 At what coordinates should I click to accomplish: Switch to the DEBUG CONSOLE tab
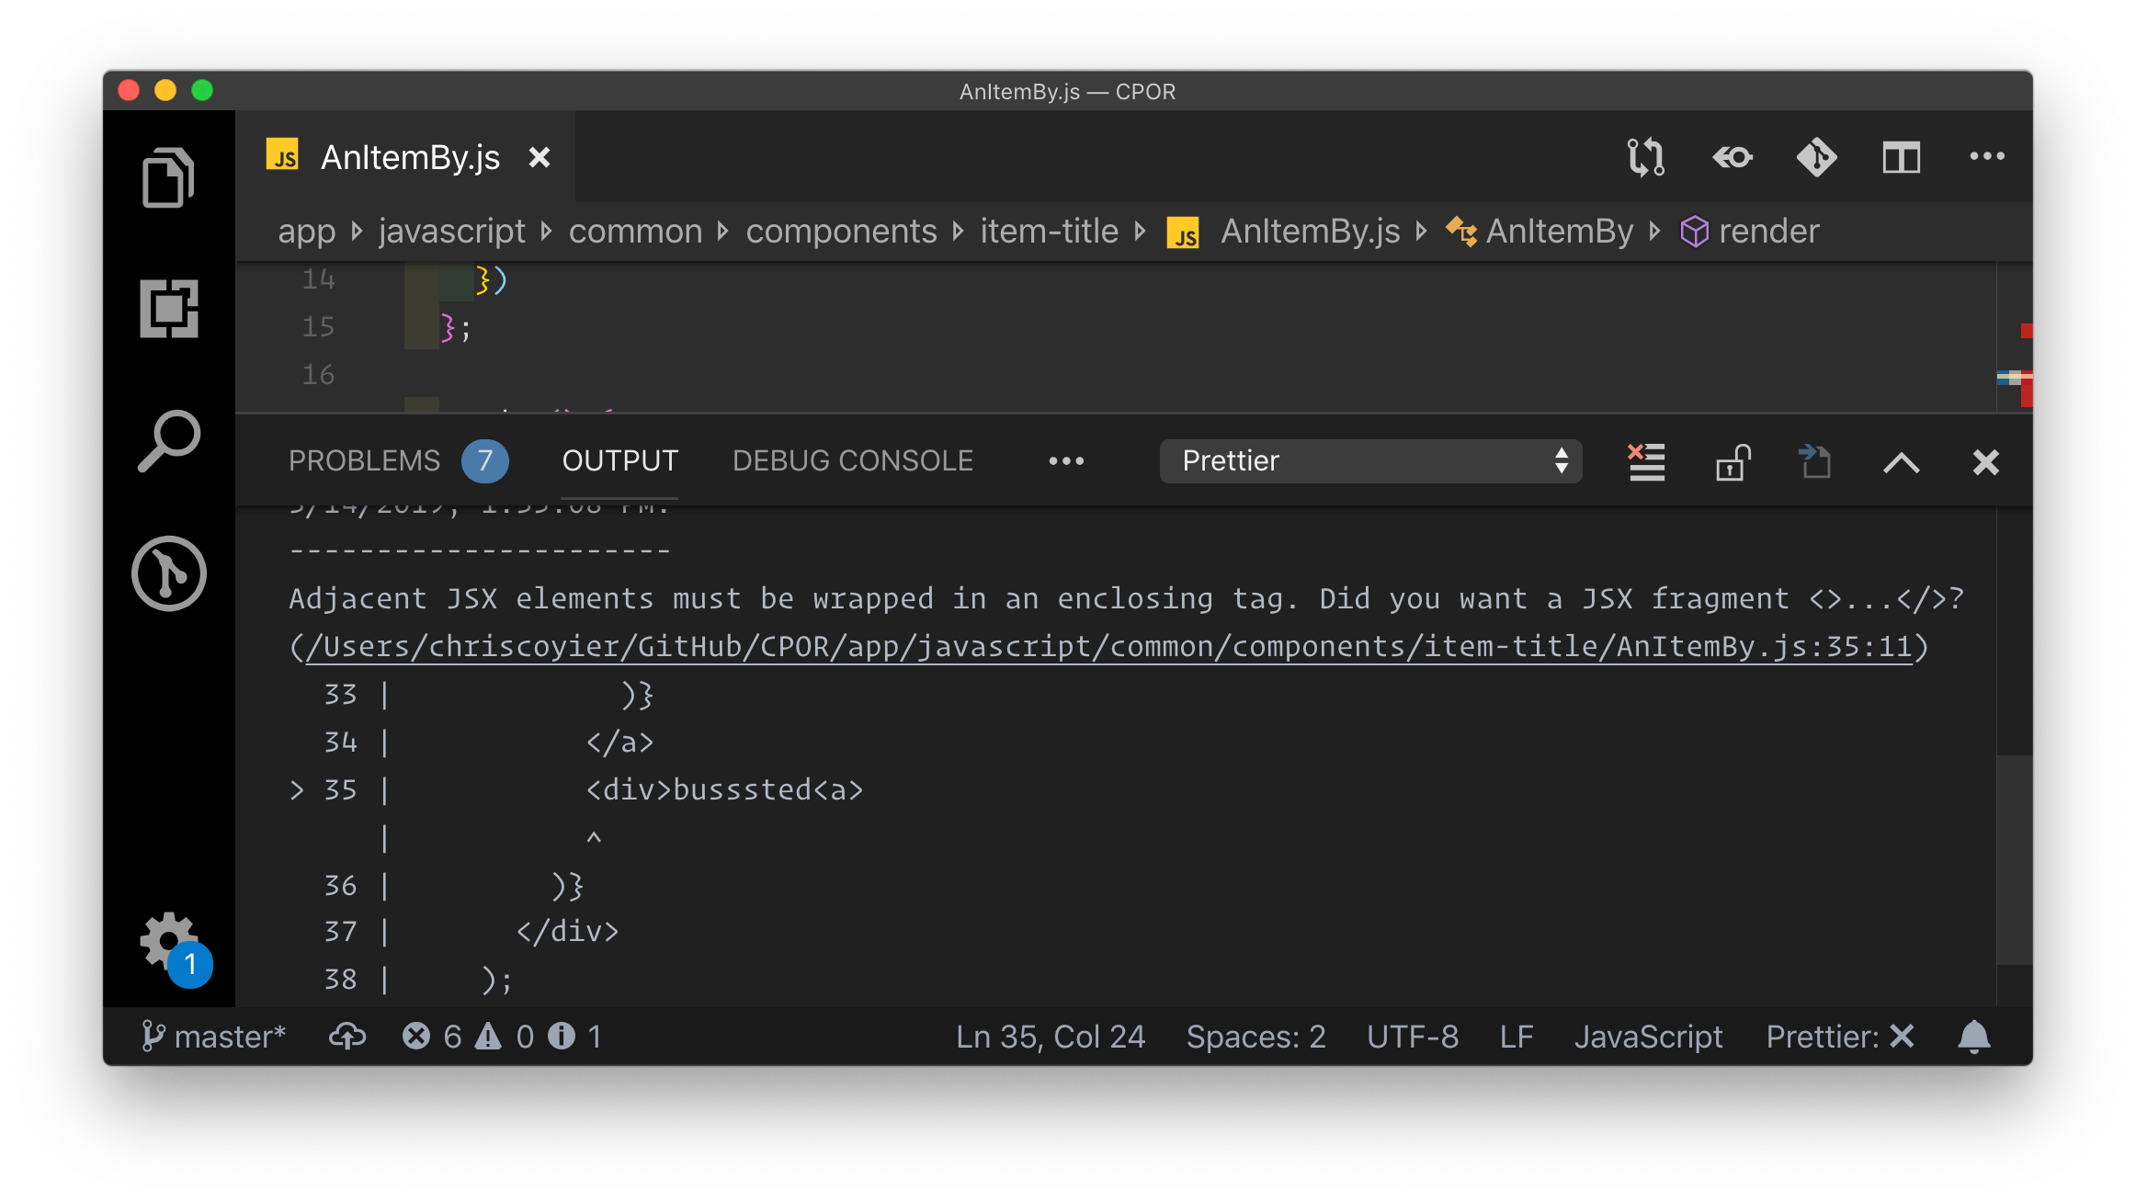coord(852,461)
